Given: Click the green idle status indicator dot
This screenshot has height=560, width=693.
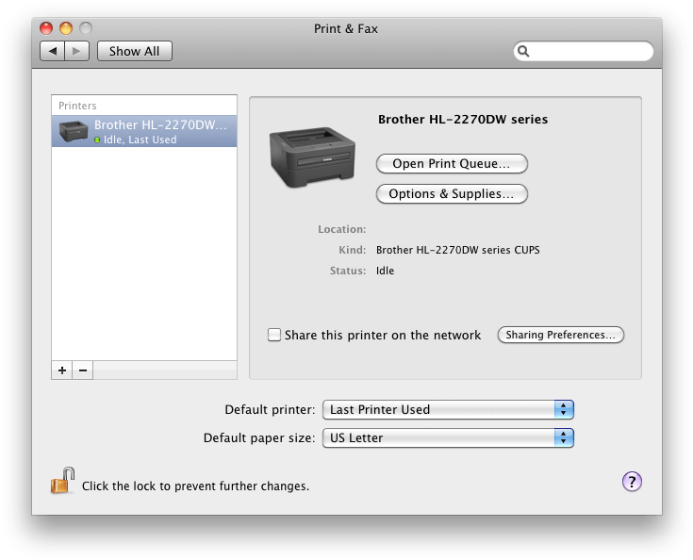Looking at the screenshot, I should 97,140.
